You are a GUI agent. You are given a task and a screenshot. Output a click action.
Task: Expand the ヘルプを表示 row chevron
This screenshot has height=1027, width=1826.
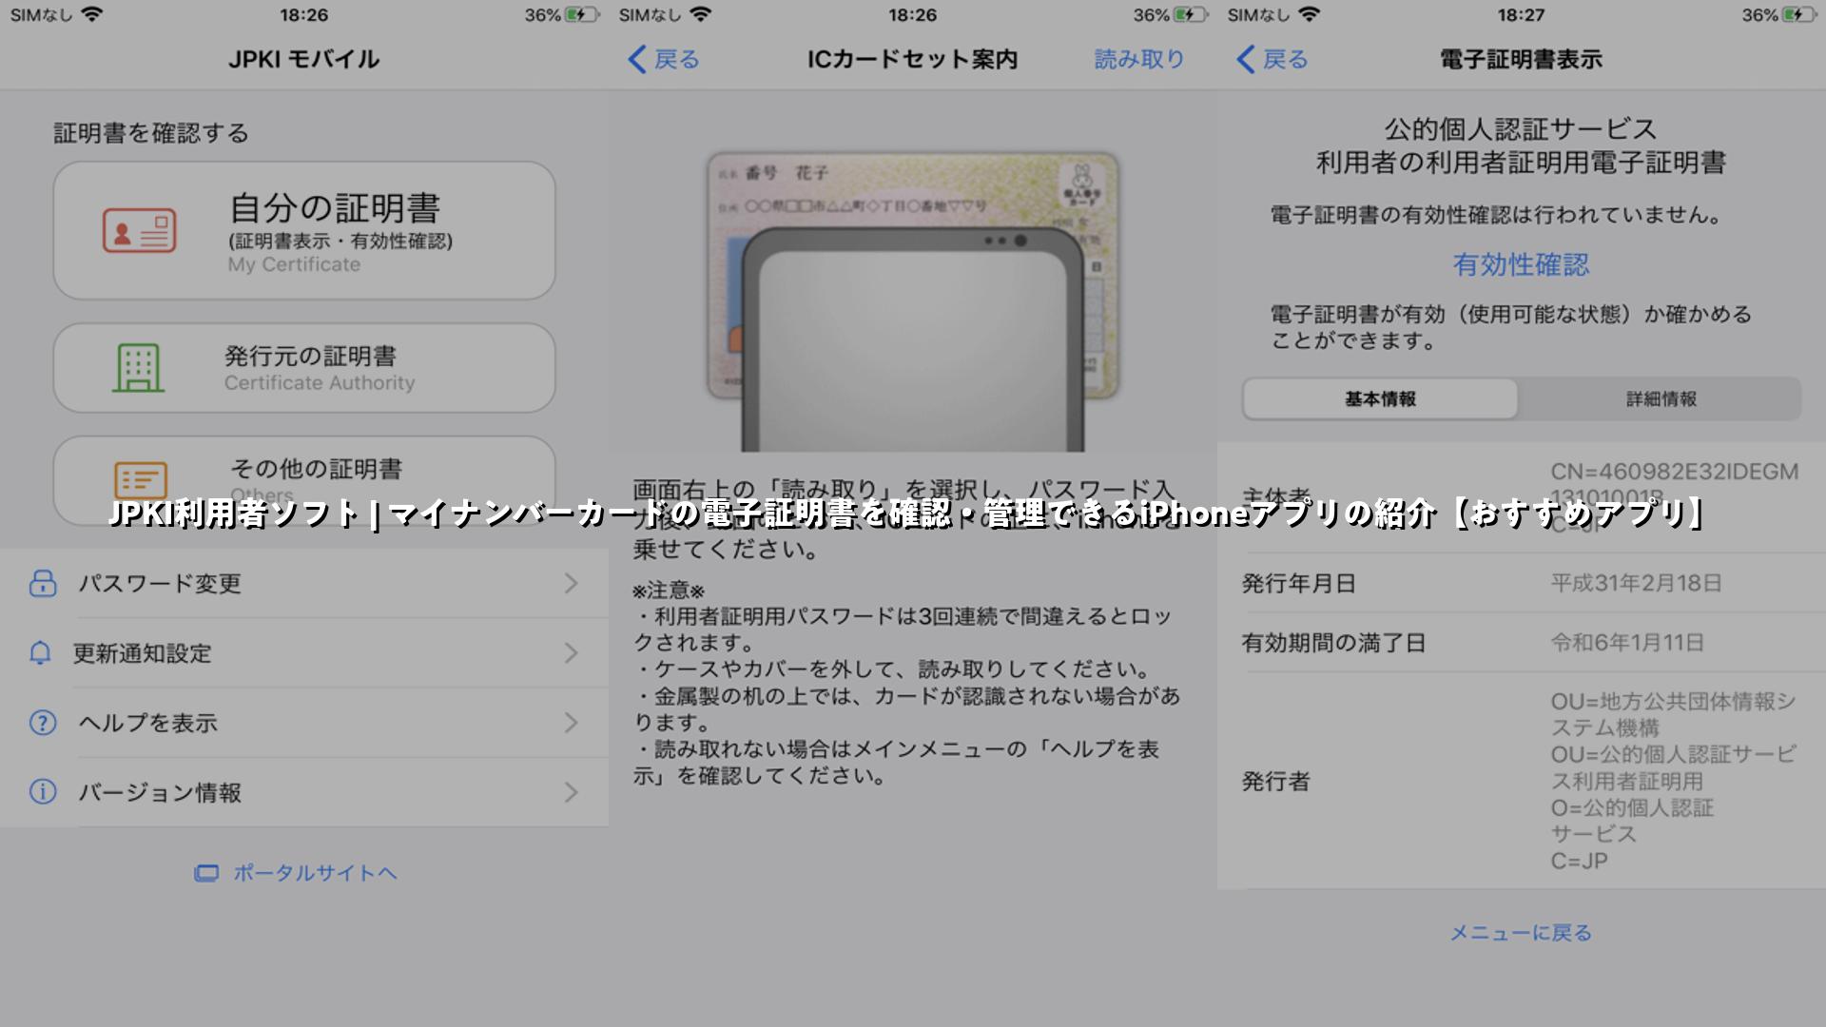(572, 723)
